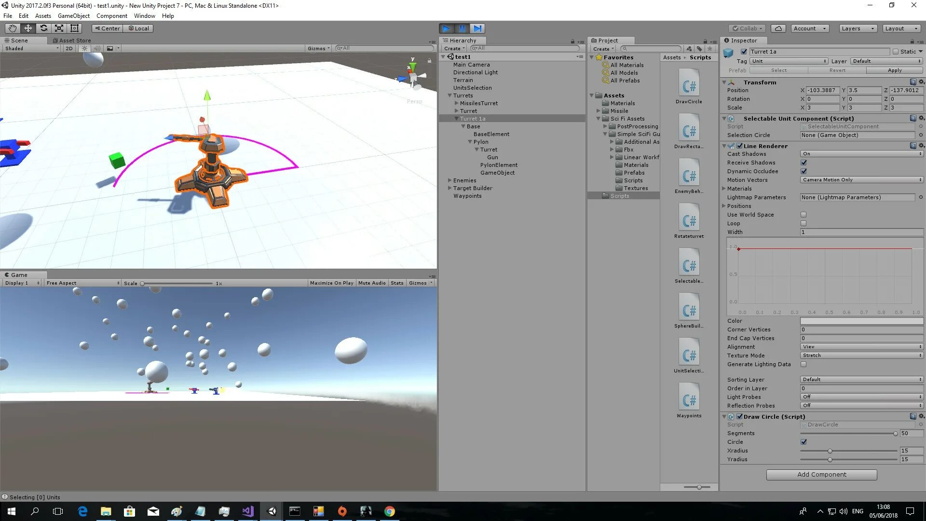This screenshot has width=926, height=521.
Task: Toggle scene lighting sun icon
Action: click(x=85, y=48)
